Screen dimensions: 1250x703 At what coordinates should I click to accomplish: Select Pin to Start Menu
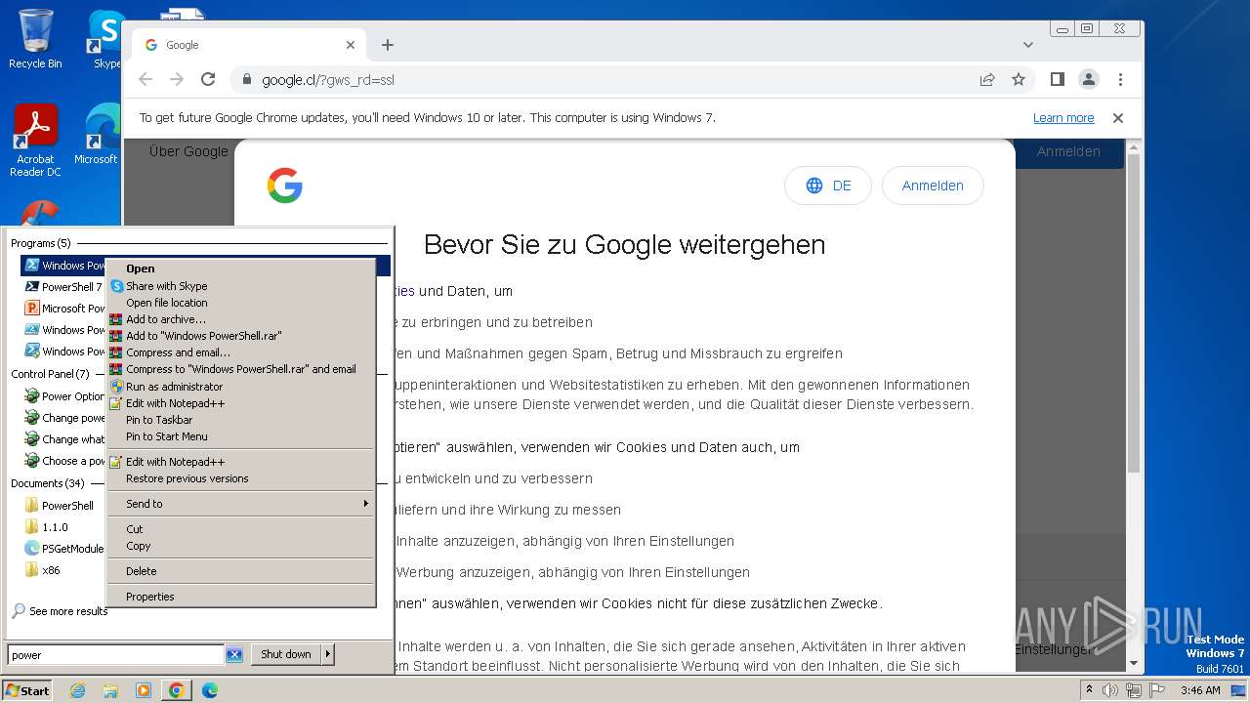[240, 436]
